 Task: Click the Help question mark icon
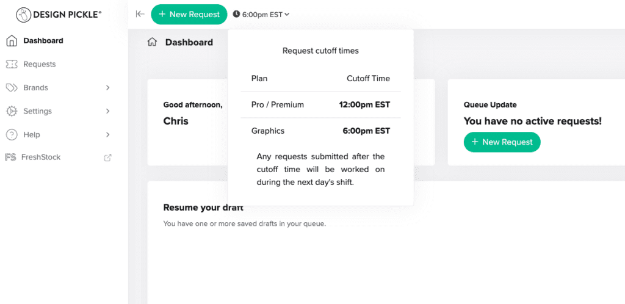11,134
